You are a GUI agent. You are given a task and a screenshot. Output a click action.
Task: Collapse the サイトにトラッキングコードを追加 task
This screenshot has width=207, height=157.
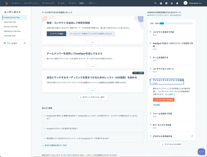167,82
